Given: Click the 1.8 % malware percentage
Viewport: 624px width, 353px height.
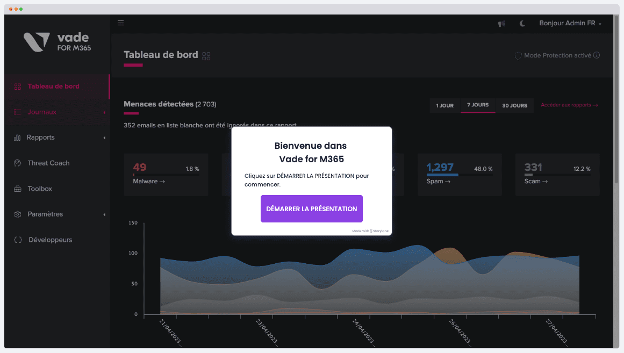Looking at the screenshot, I should click(x=192, y=169).
